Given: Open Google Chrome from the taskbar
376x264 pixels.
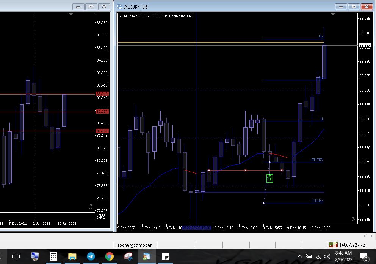Looking at the screenshot, I should coord(110,256).
